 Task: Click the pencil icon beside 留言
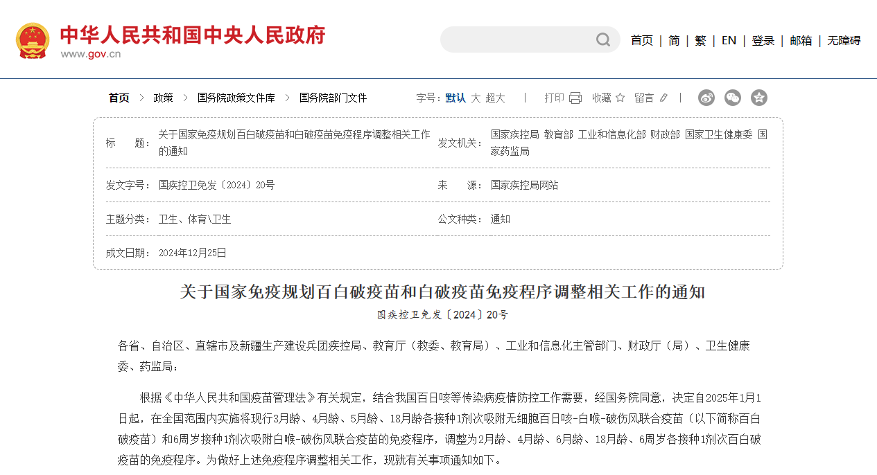tap(663, 98)
